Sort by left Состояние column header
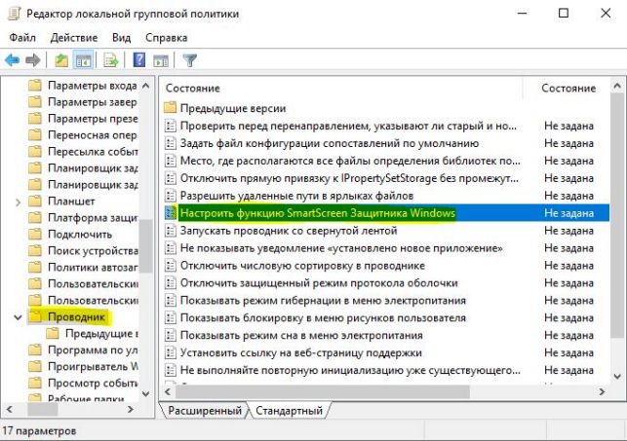The width and height of the screenshot is (627, 441). (x=193, y=89)
